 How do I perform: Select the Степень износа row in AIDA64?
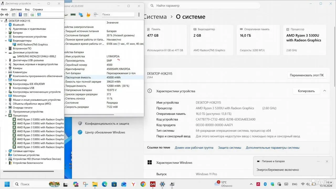pos(104,98)
